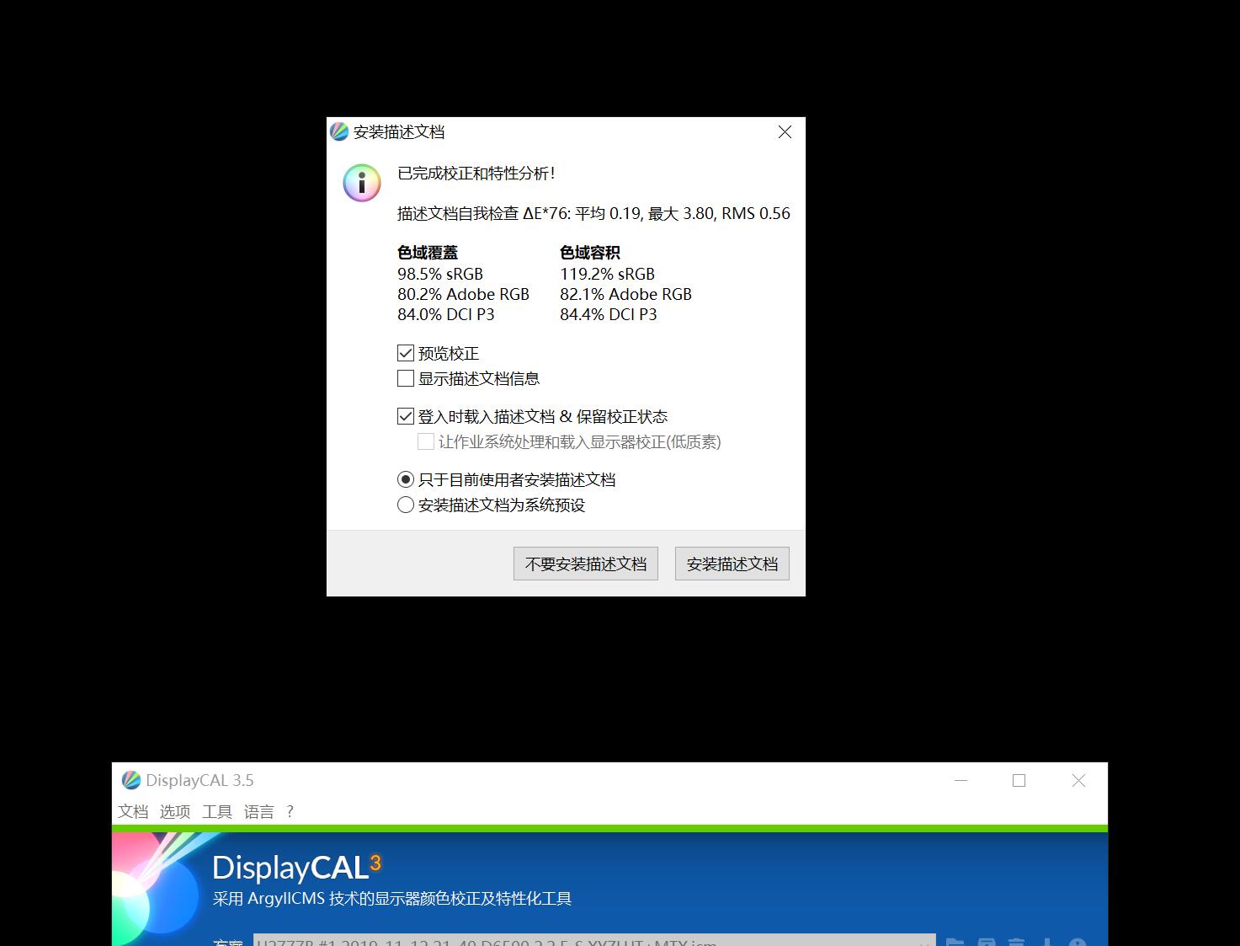Image resolution: width=1240 pixels, height=946 pixels.
Task: Tick the 让作业系统处理和载入显示器校正(低质素) checkbox
Action: (x=426, y=441)
